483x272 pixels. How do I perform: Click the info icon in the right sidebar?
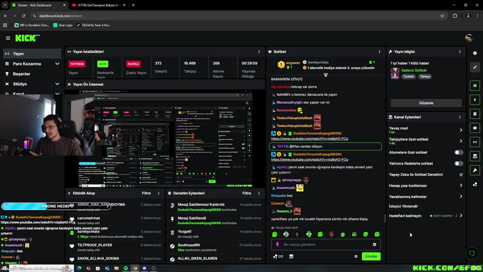pyautogui.click(x=475, y=53)
